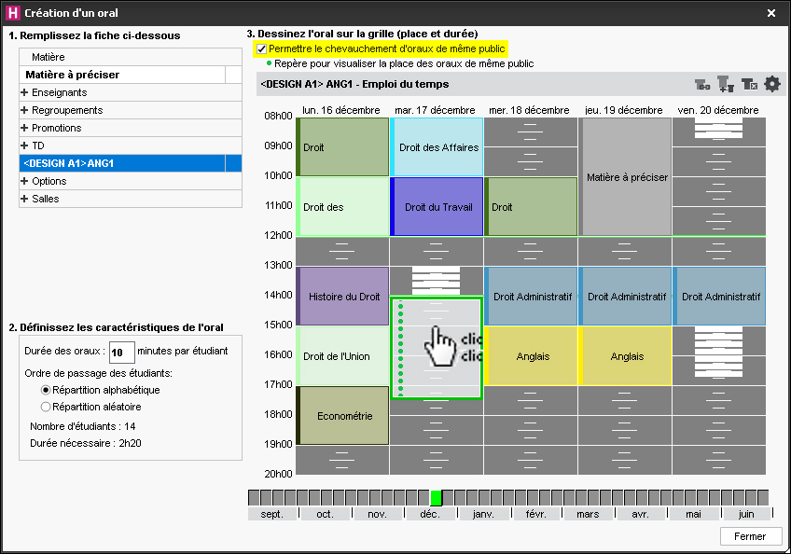The image size is (791, 554).
Task: Select the Wednesday Anglais block
Action: coord(531,355)
